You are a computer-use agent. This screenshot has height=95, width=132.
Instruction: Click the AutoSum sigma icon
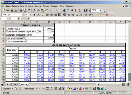(68, 10)
